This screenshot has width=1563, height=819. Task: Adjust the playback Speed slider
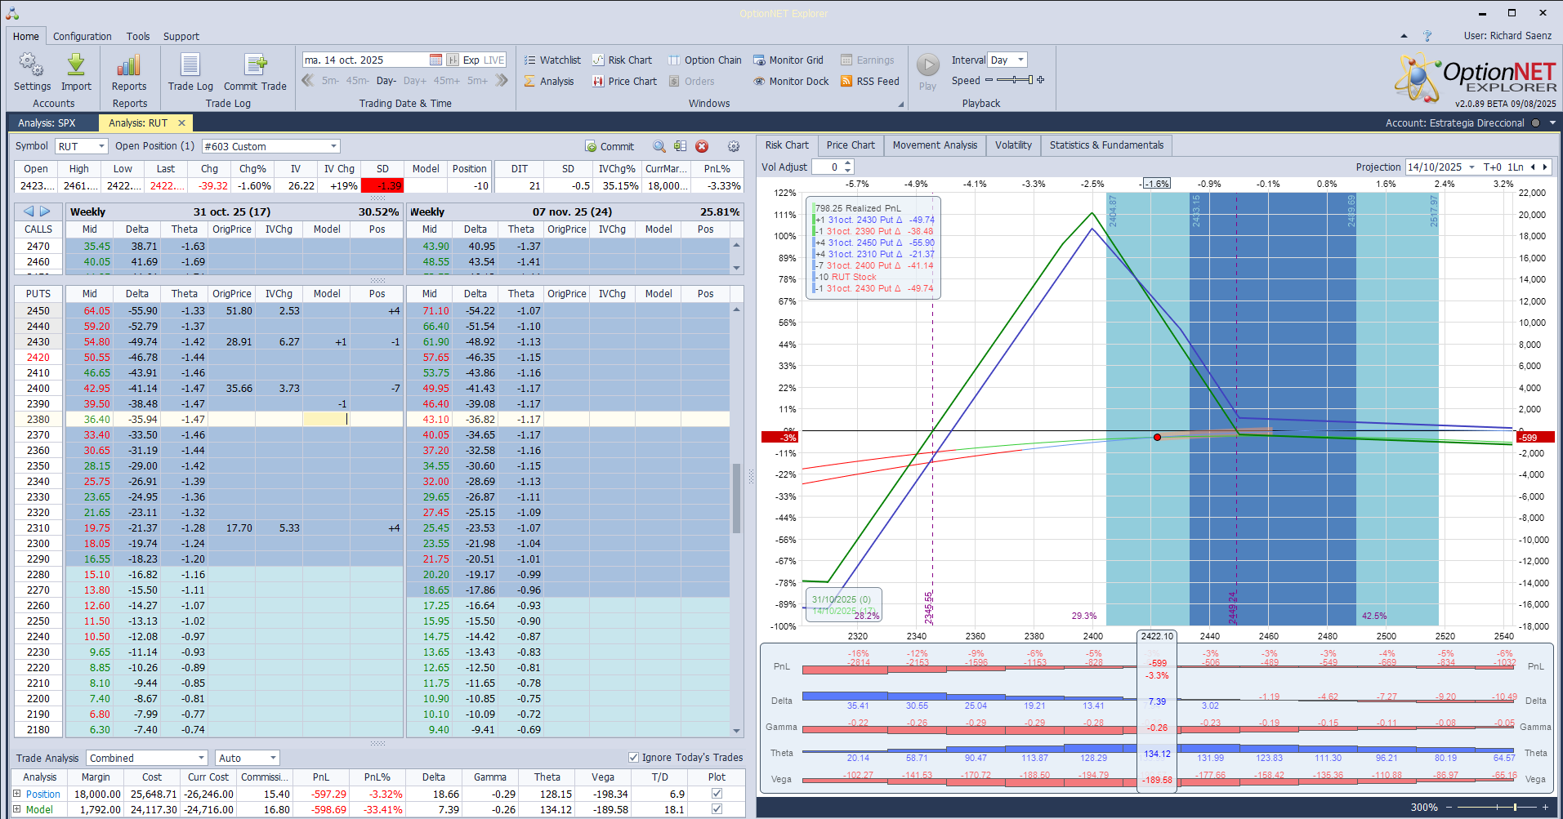[x=1015, y=80]
